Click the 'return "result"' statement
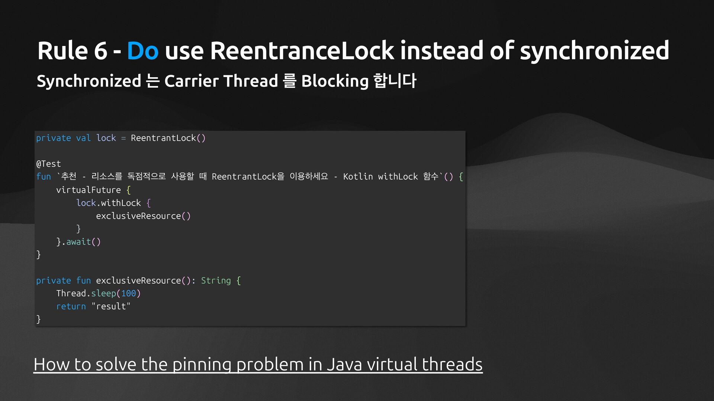Viewport: 714px width, 401px height. tap(93, 306)
